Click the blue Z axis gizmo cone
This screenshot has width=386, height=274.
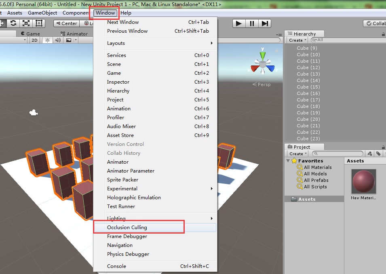pyautogui.click(x=271, y=68)
